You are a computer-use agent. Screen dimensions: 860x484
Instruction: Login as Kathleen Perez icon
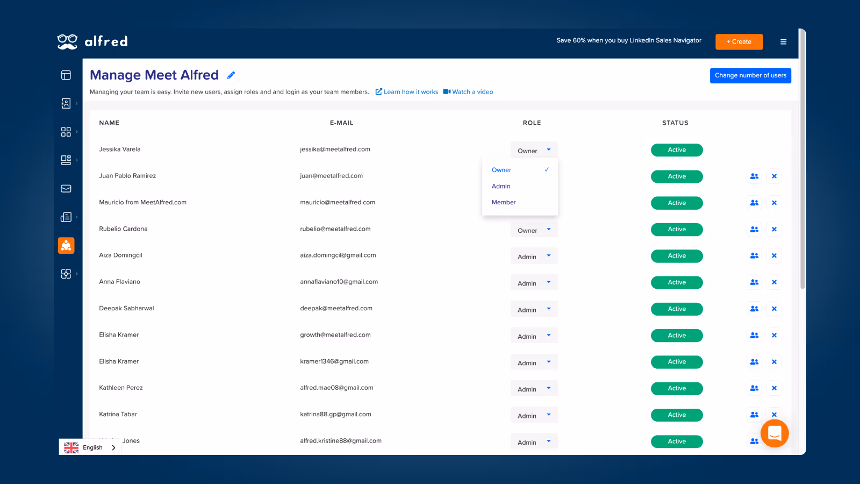point(755,388)
